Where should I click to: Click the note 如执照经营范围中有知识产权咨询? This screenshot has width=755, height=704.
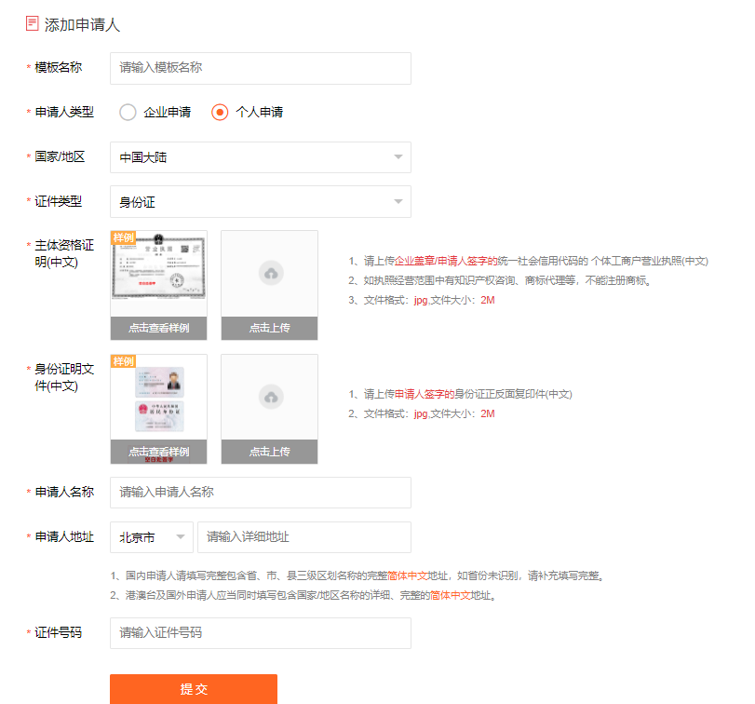500,280
